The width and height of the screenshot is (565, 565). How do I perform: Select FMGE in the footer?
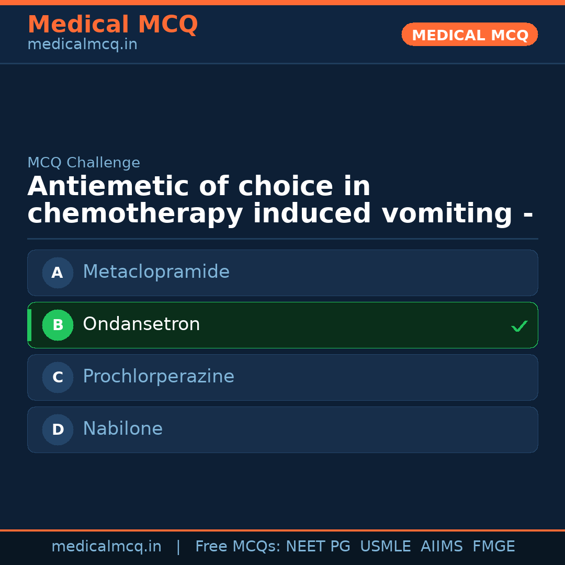tap(493, 547)
